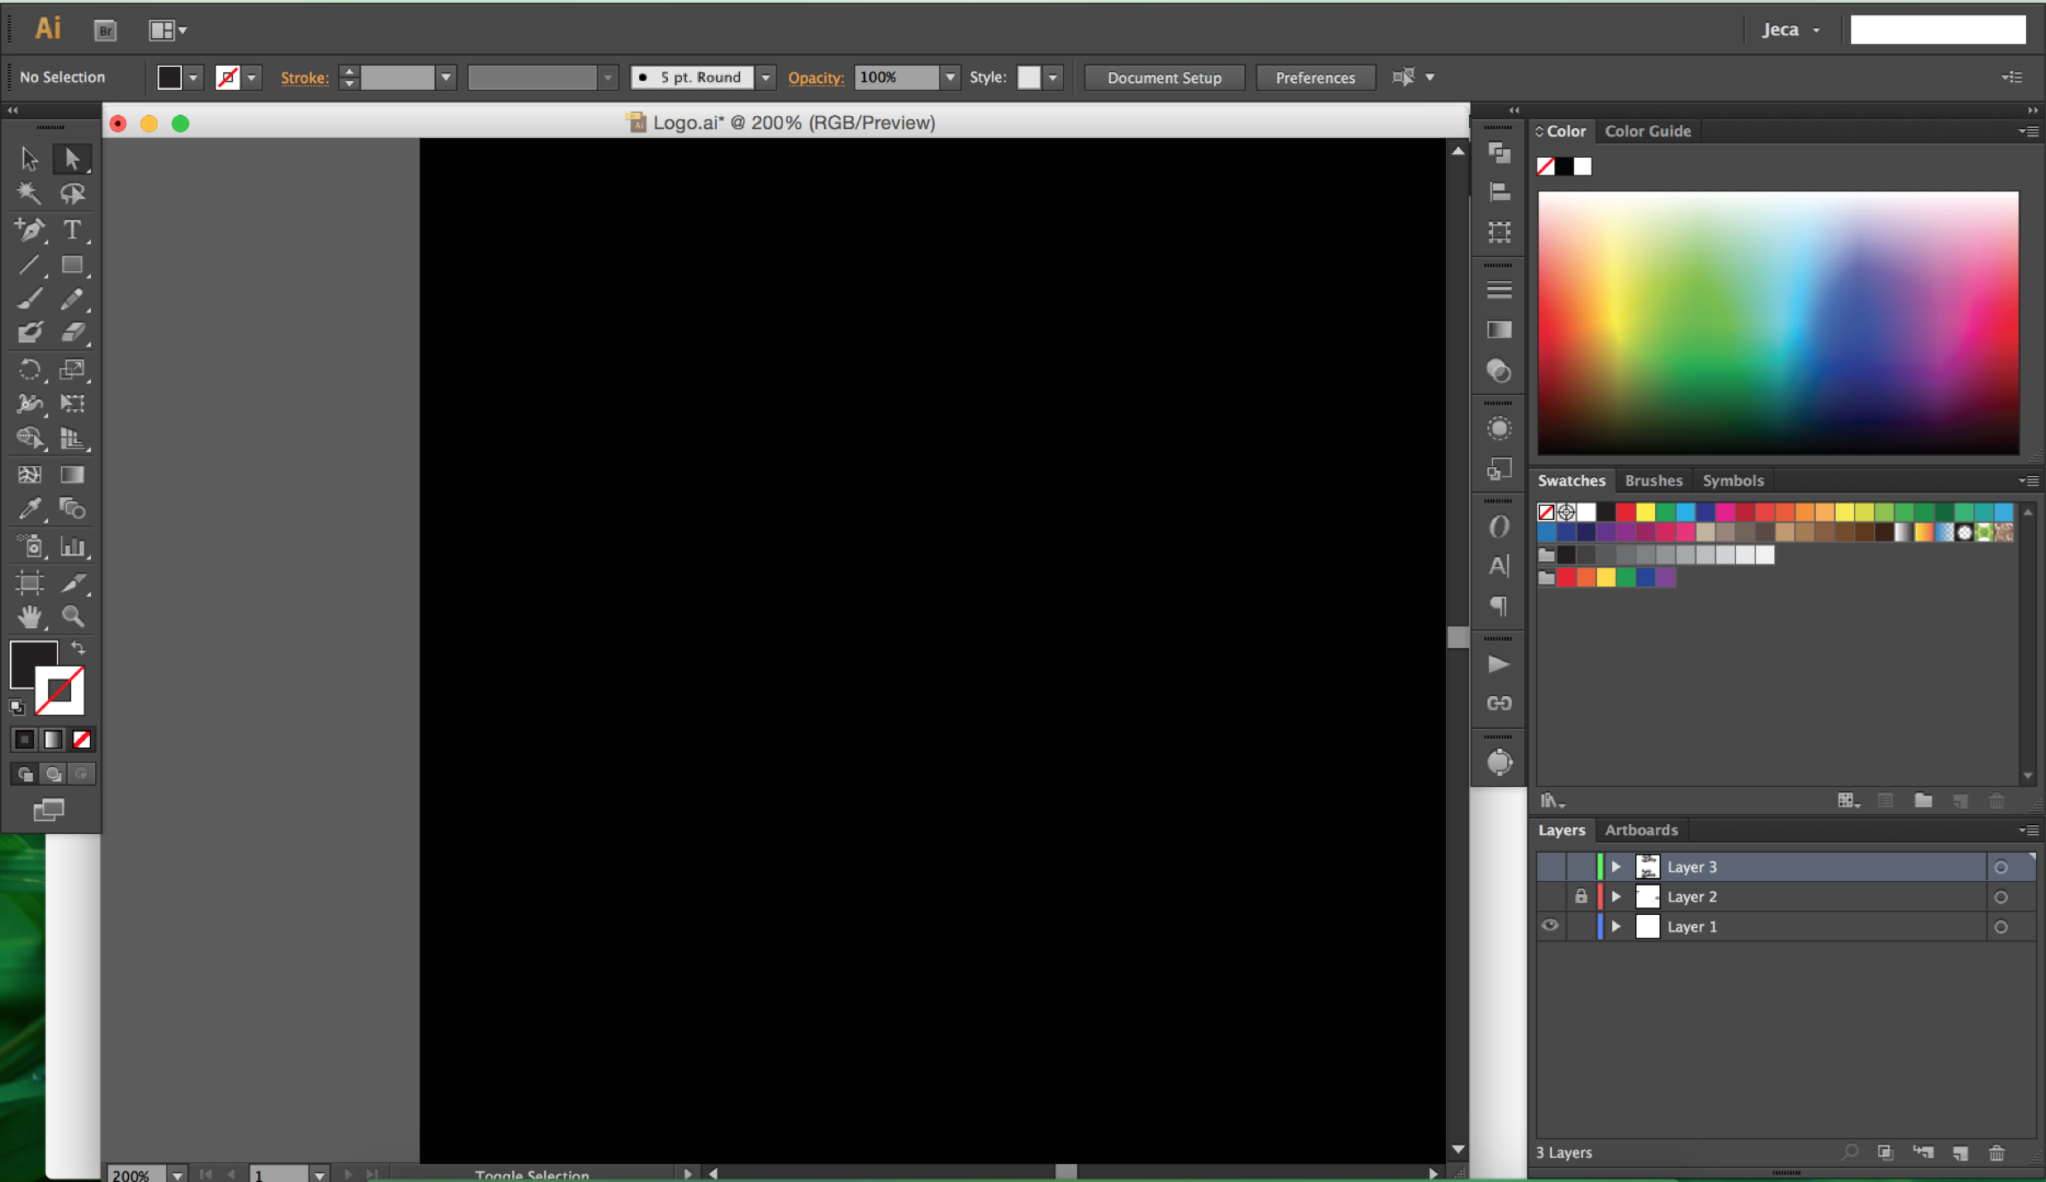The width and height of the screenshot is (2046, 1182).
Task: Pick a color from the spectrum ramp
Action: [x=1778, y=323]
